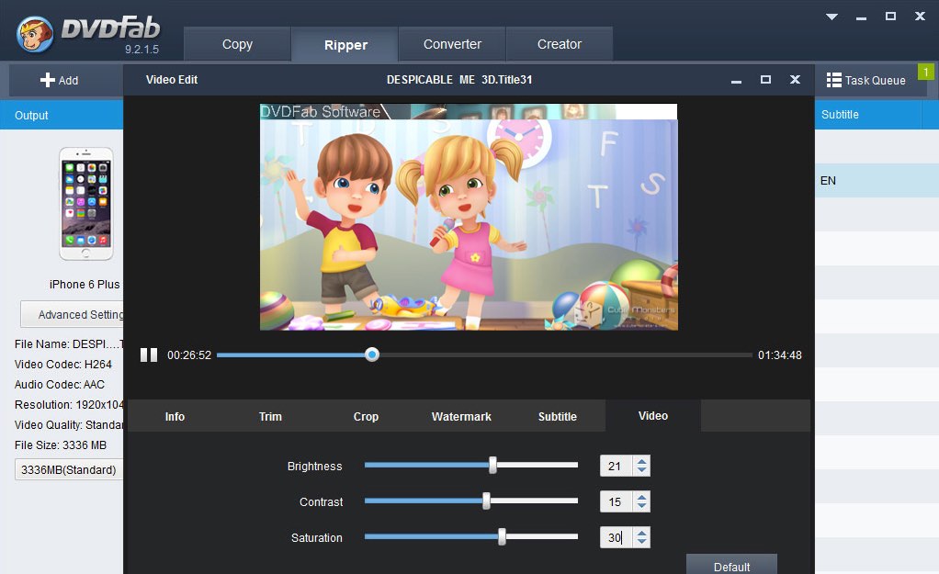Click the DVDFab monkey logo icon
Image resolution: width=939 pixels, height=574 pixels.
[x=35, y=34]
